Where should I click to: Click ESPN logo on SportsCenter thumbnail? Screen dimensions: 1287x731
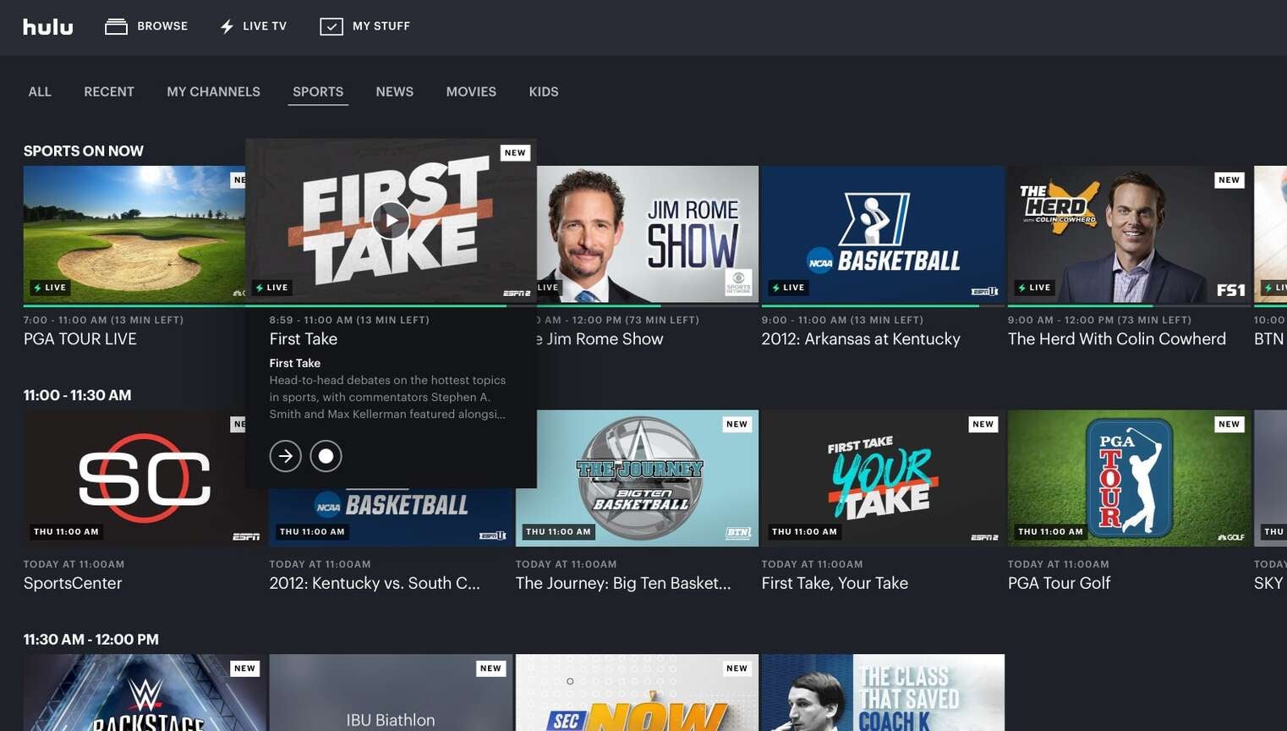pos(246,536)
